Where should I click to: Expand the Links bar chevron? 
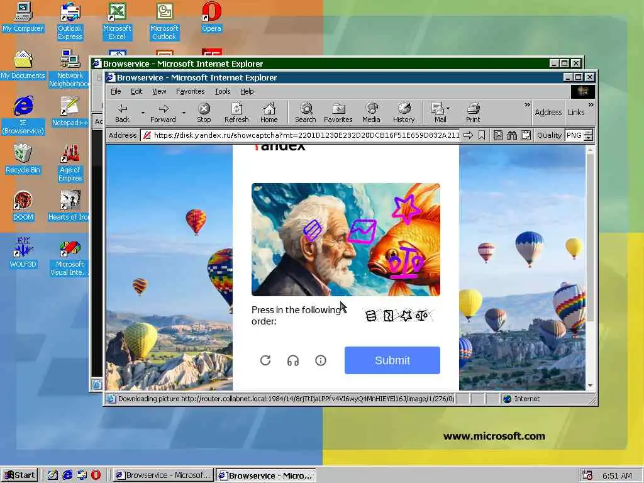point(591,105)
